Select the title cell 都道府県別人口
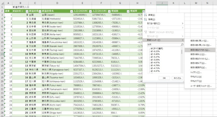The height and width of the screenshot is (117, 217). (21, 7)
